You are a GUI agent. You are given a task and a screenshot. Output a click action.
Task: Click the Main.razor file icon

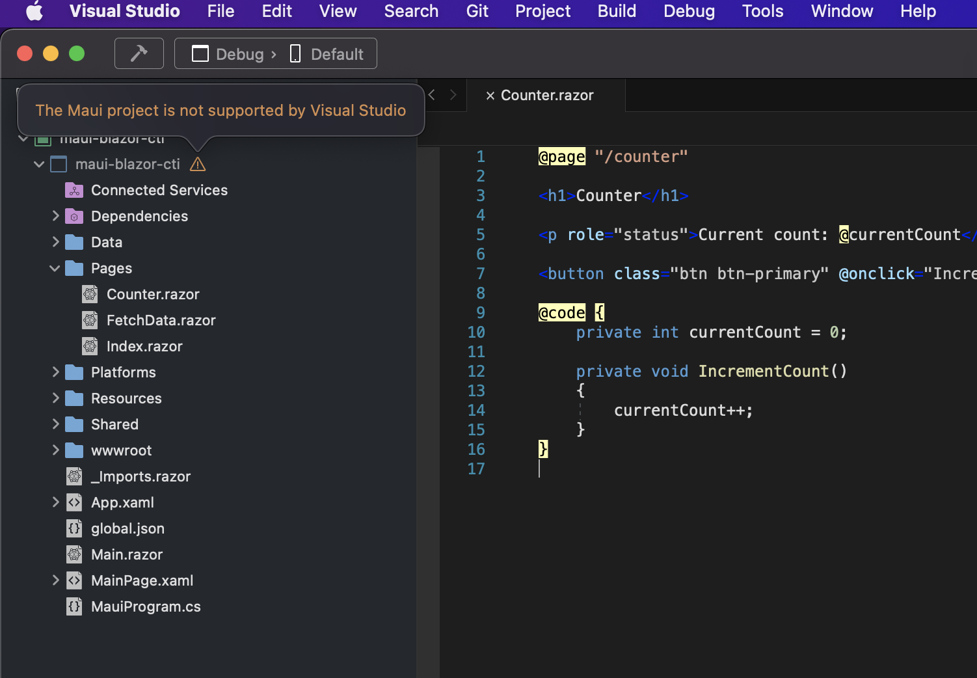tap(75, 554)
